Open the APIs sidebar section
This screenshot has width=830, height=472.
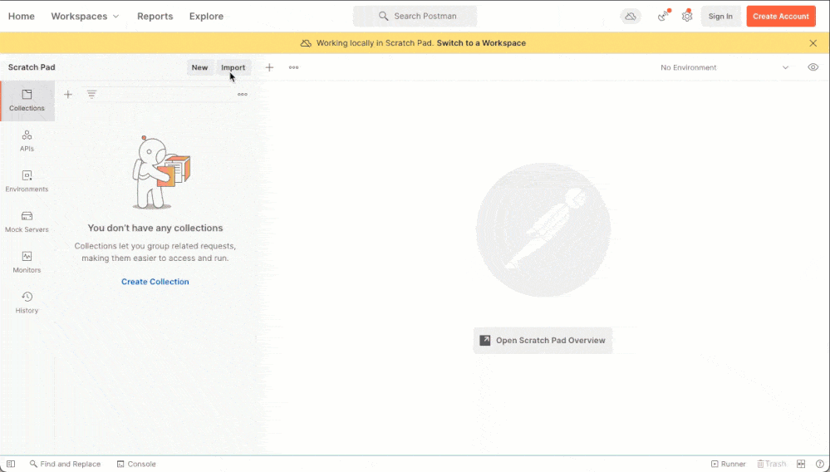click(x=27, y=141)
